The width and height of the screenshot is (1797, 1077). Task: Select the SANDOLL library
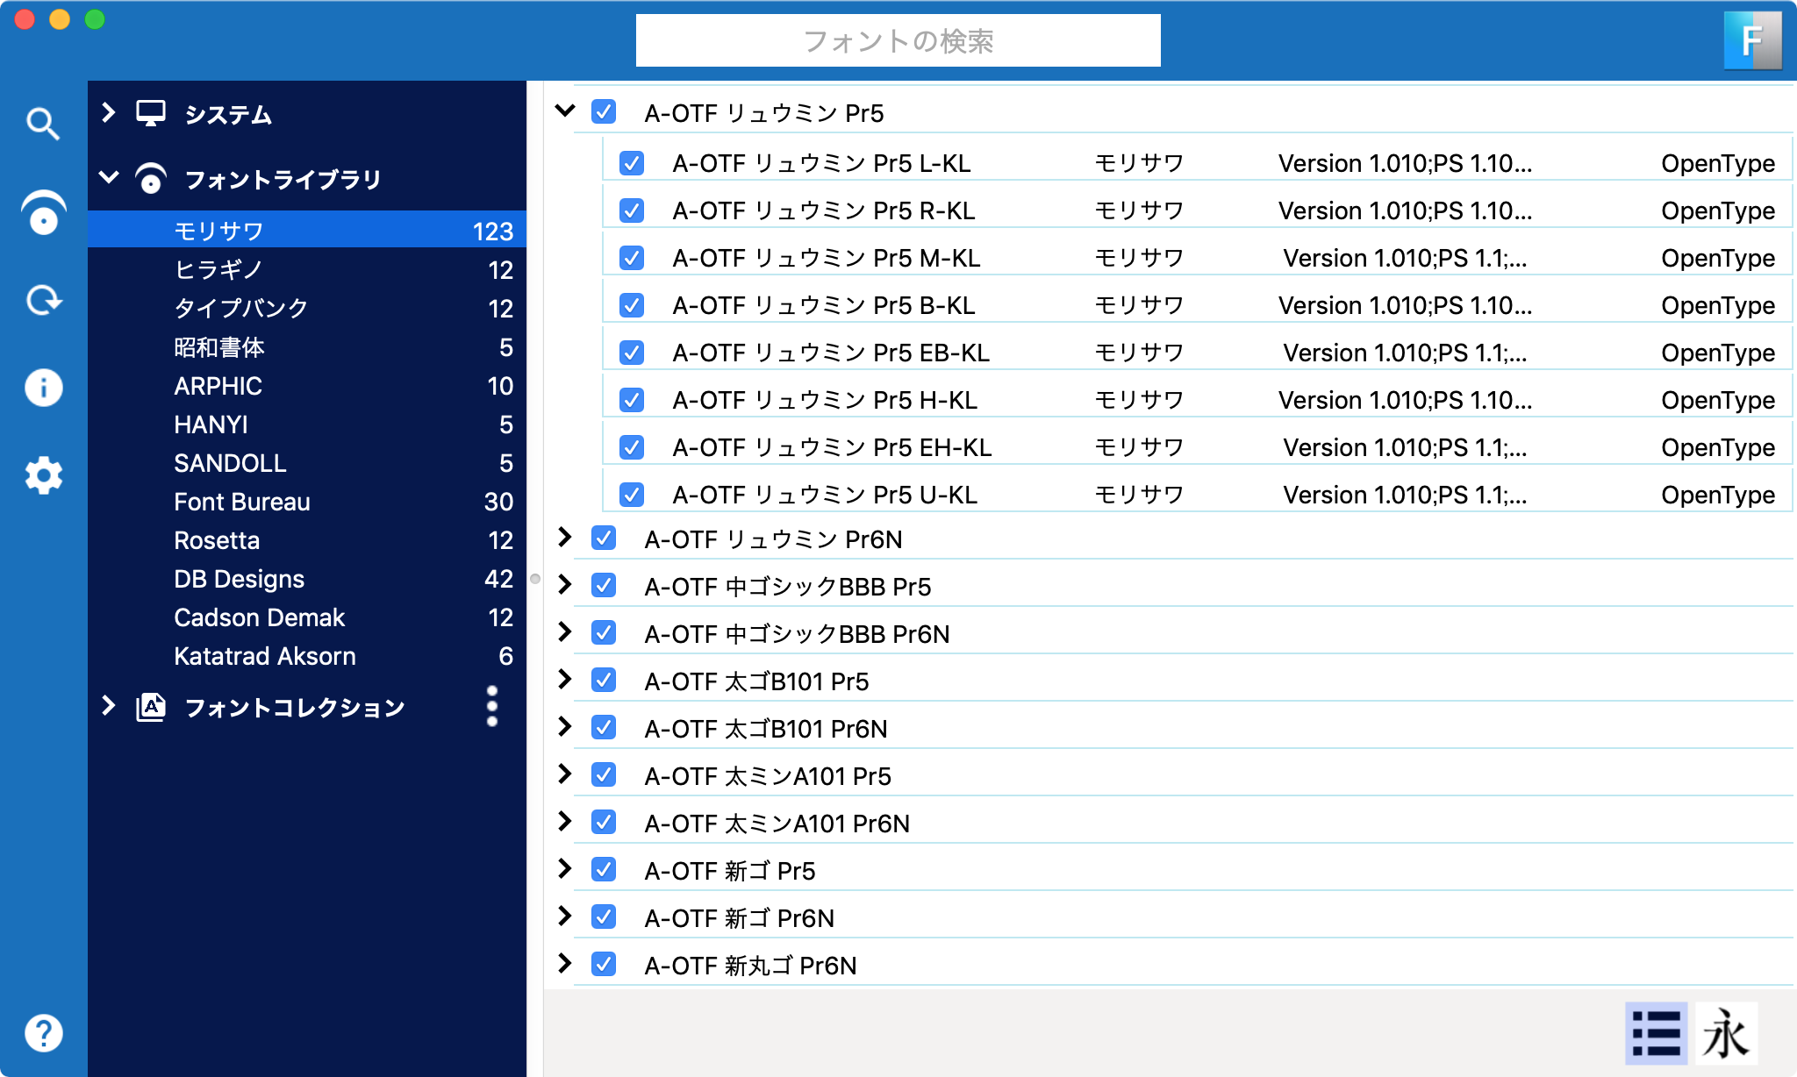tap(307, 463)
